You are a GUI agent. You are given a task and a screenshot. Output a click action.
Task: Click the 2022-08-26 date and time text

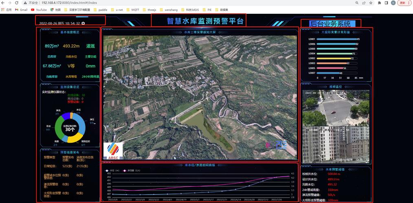pos(59,24)
